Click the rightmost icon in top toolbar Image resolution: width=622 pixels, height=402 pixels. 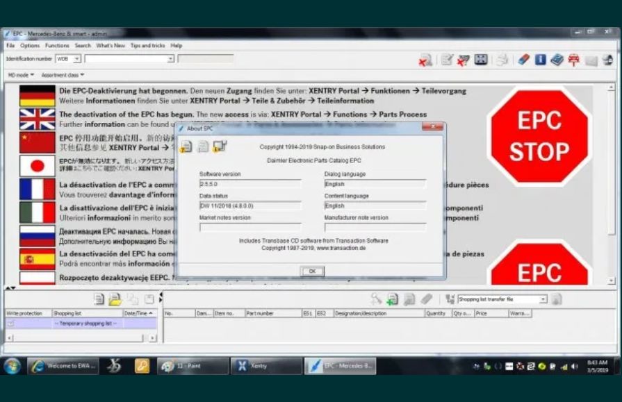pos(607,60)
